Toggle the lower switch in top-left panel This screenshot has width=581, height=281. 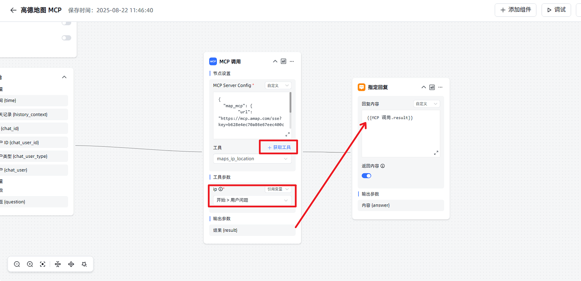tap(67, 38)
